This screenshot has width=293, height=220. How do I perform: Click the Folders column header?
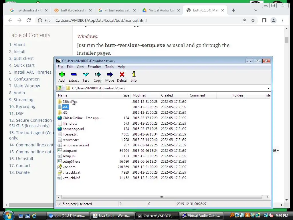(x=231, y=95)
